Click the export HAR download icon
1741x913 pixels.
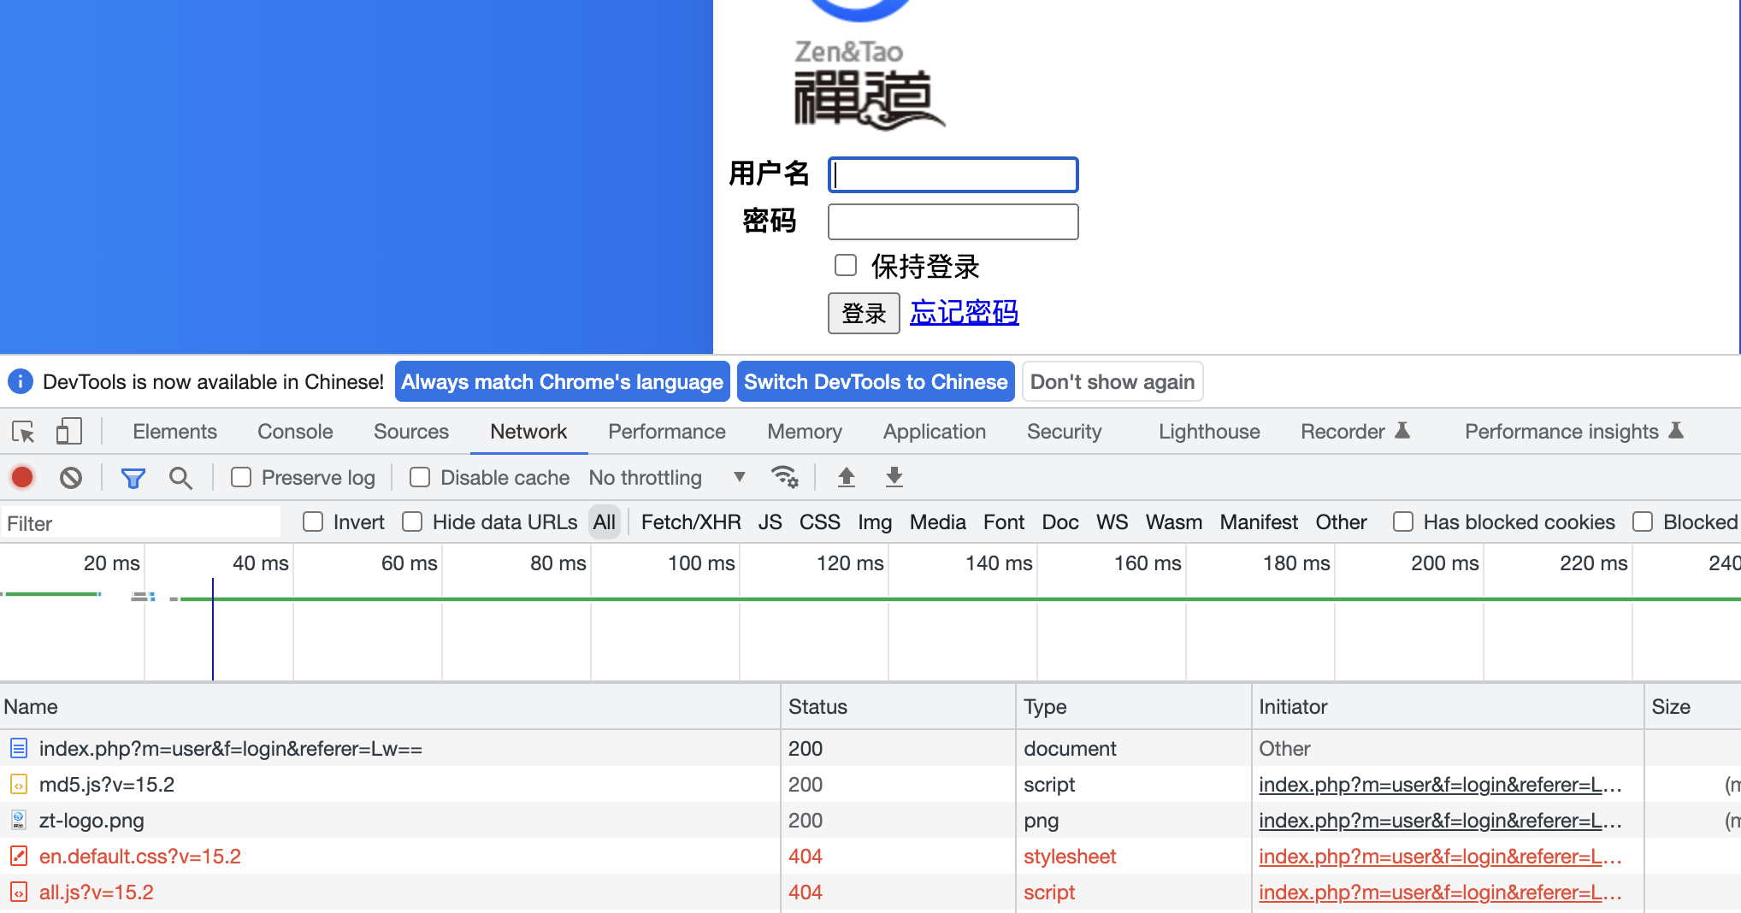click(894, 477)
